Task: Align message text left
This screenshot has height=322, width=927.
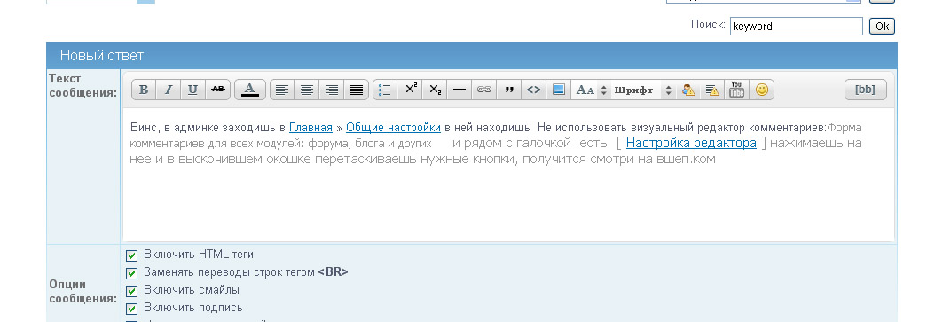Action: [283, 90]
